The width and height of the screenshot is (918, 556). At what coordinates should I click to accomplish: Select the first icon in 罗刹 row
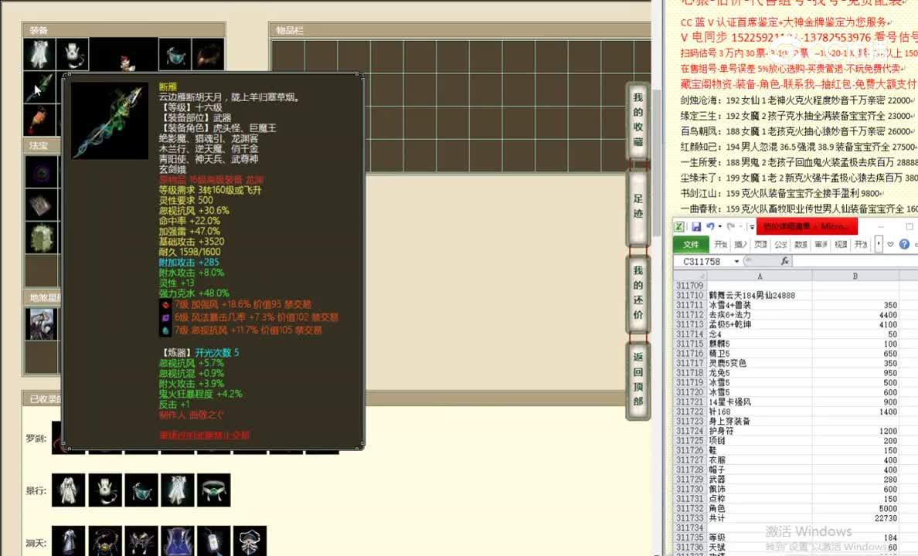(x=56, y=438)
